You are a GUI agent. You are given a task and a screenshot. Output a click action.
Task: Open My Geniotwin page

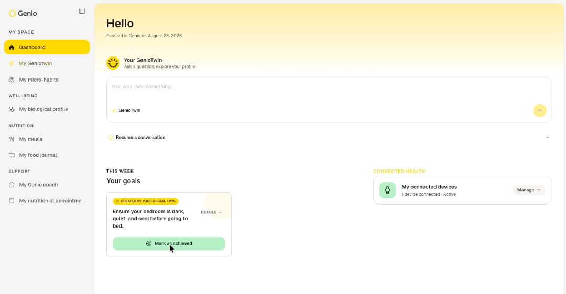point(47,63)
